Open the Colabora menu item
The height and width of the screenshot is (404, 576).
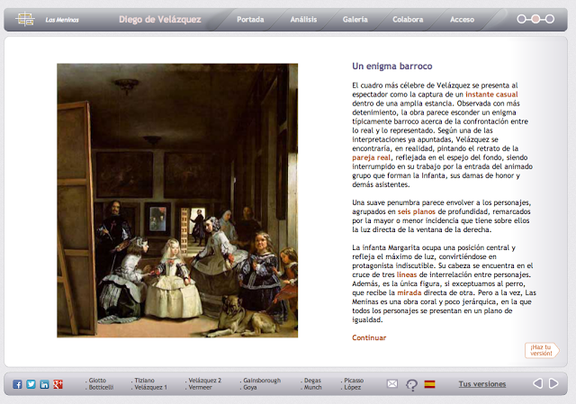408,20
